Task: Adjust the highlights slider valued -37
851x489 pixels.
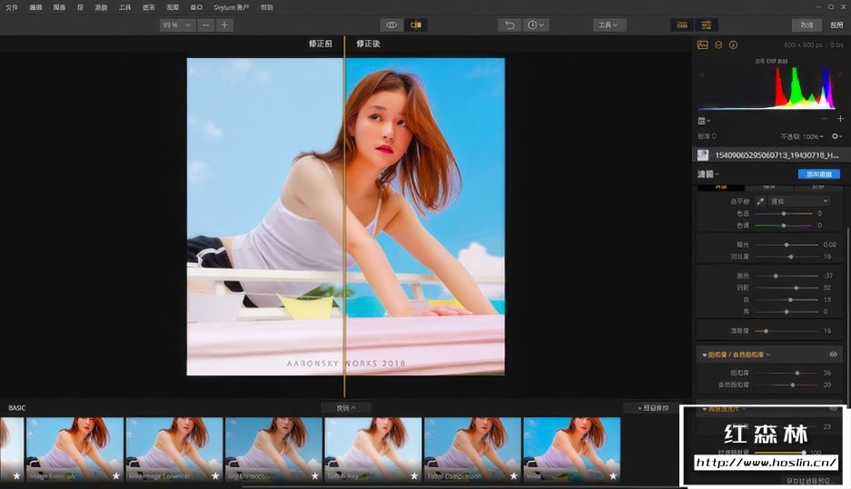Action: click(x=787, y=276)
